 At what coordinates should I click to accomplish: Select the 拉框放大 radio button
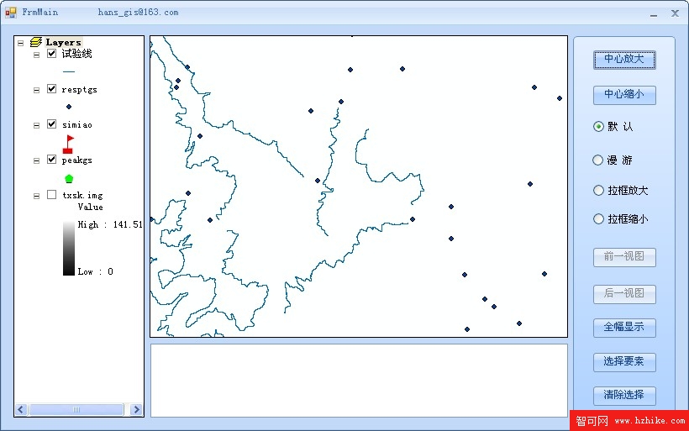(598, 190)
